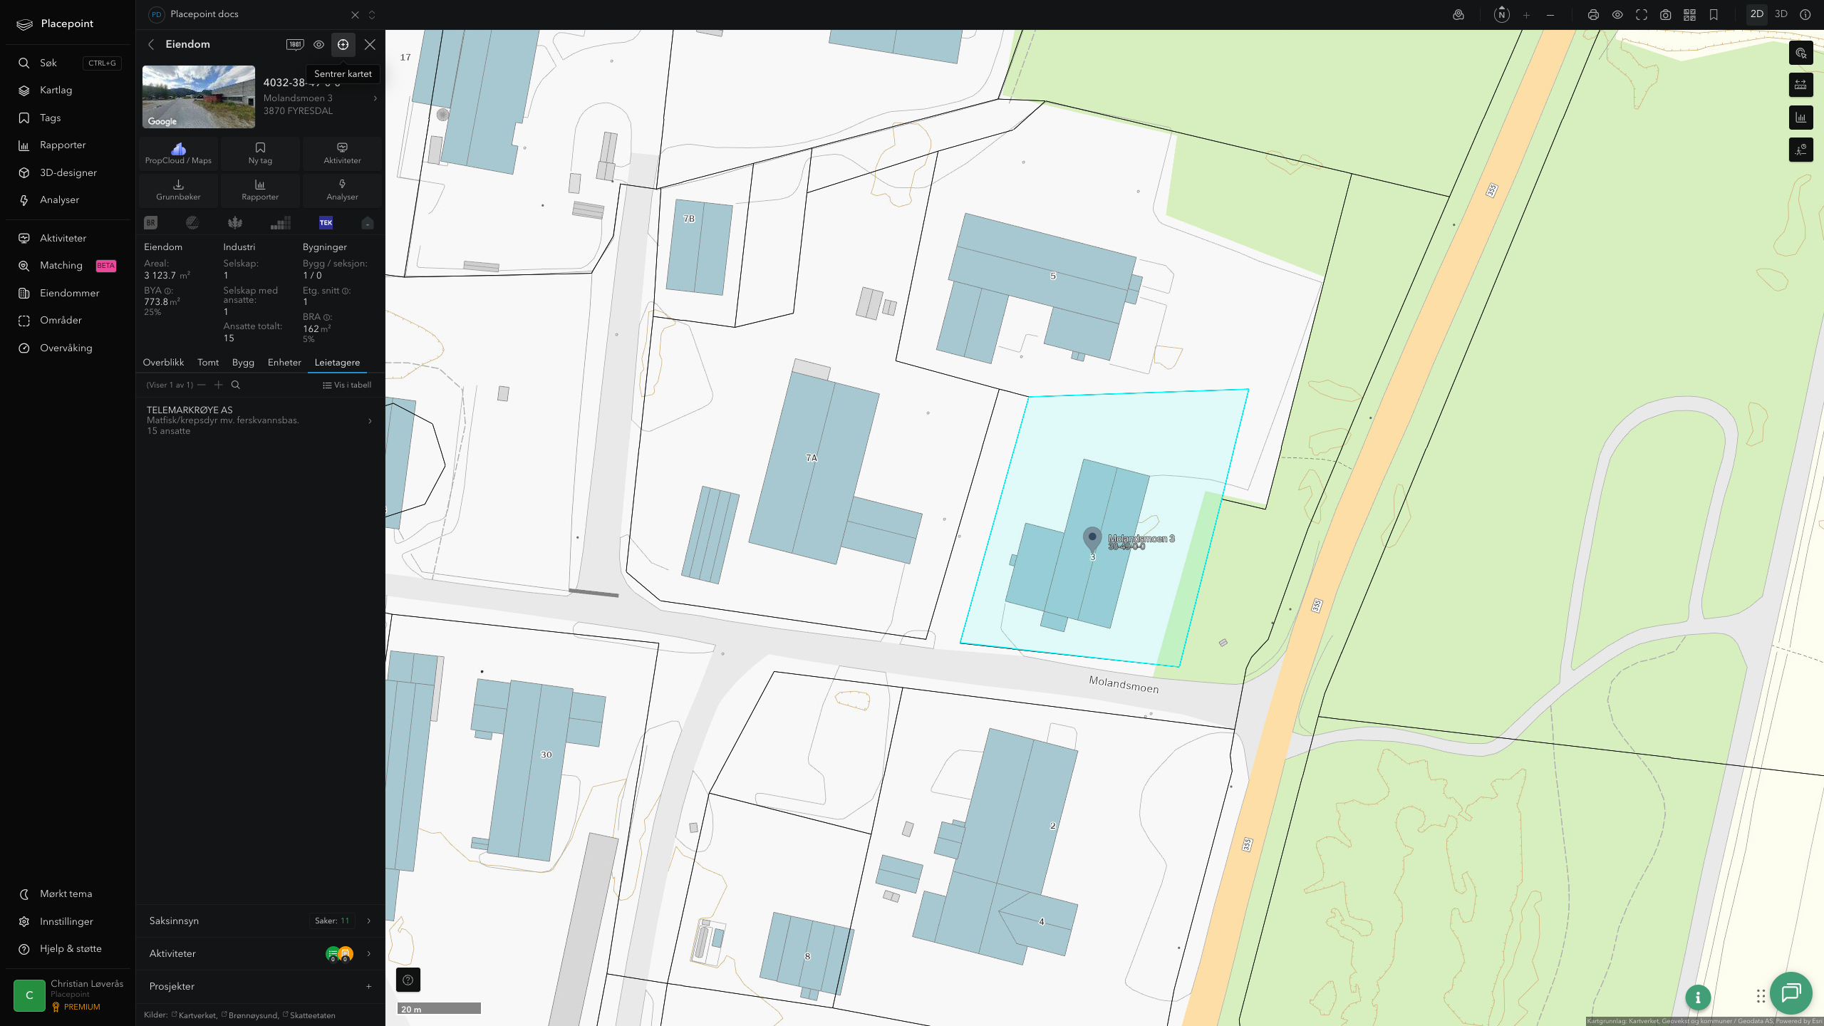
Task: Click the Vis i tabell button
Action: (347, 385)
